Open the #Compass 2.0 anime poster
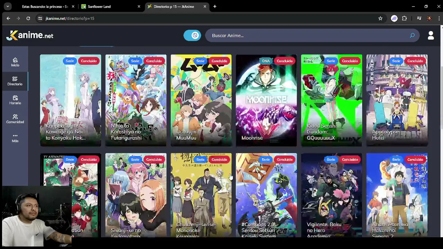This screenshot has width=443, height=249. coord(266,195)
